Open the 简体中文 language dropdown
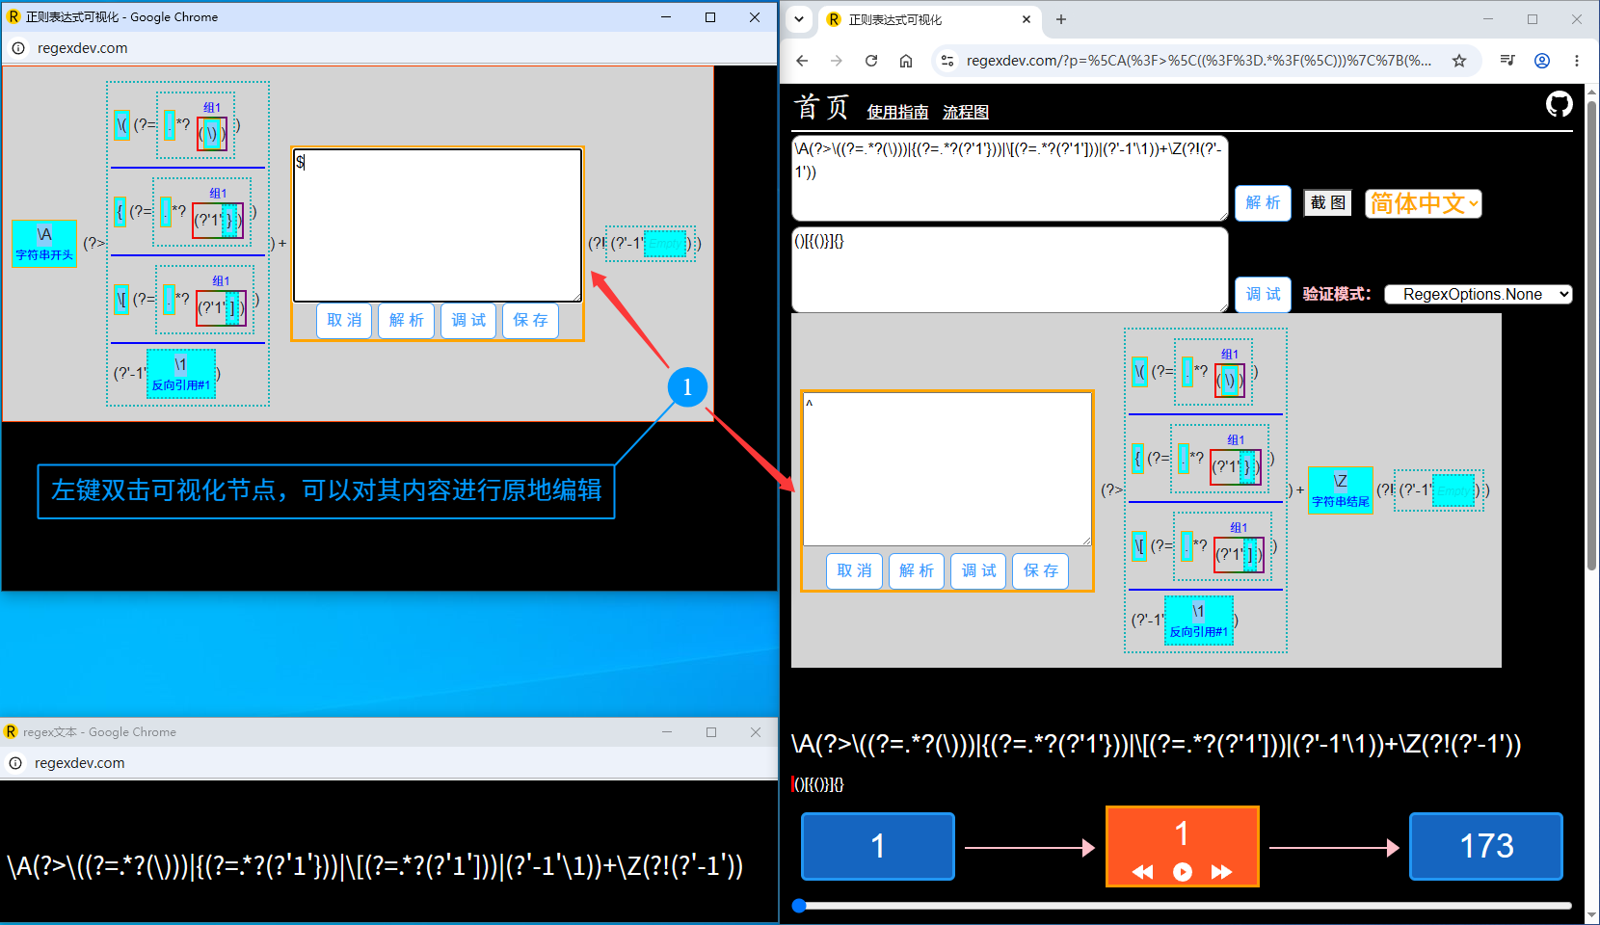The image size is (1600, 925). (x=1423, y=203)
